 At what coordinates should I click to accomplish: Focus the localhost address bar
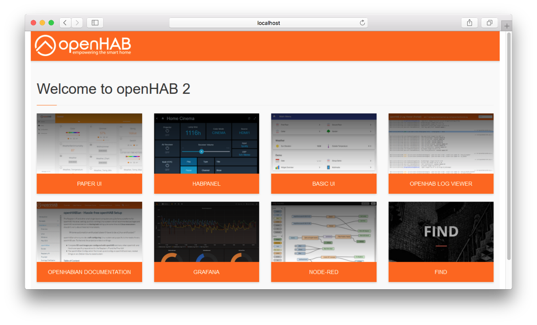(x=268, y=23)
